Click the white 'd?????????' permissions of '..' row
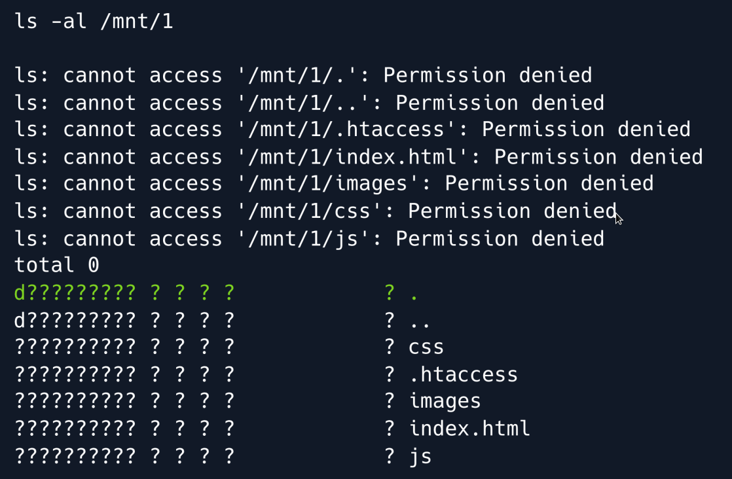This screenshot has height=479, width=732. [75, 320]
